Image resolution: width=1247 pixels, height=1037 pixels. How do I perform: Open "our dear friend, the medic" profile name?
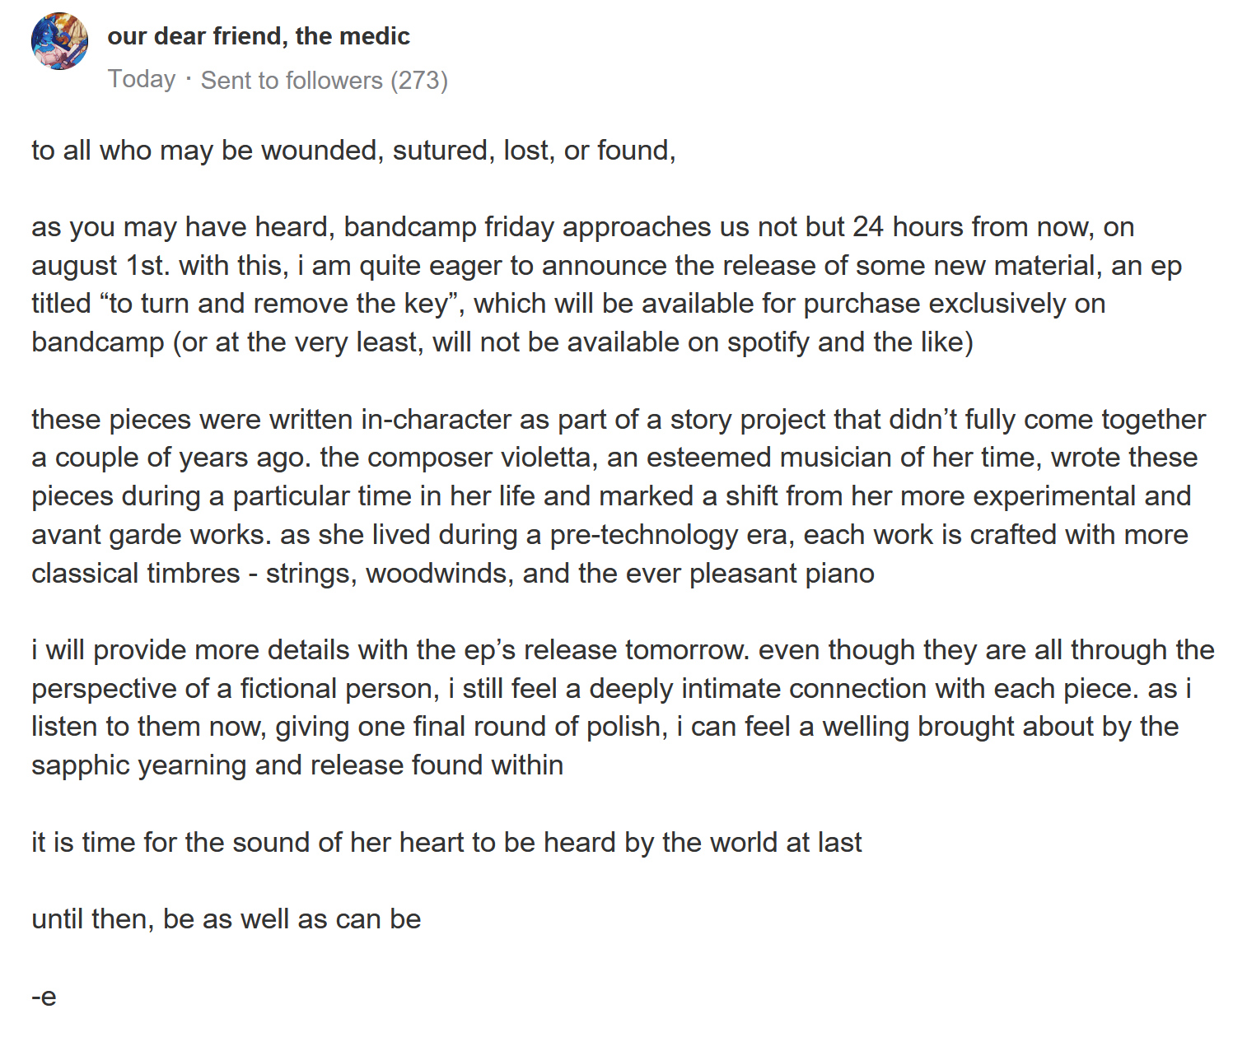[258, 36]
